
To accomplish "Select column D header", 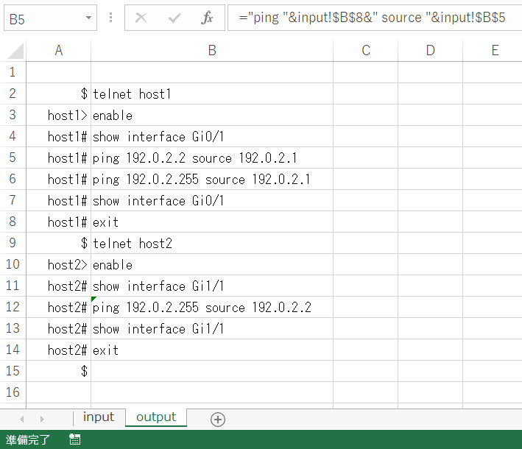I will 430,51.
